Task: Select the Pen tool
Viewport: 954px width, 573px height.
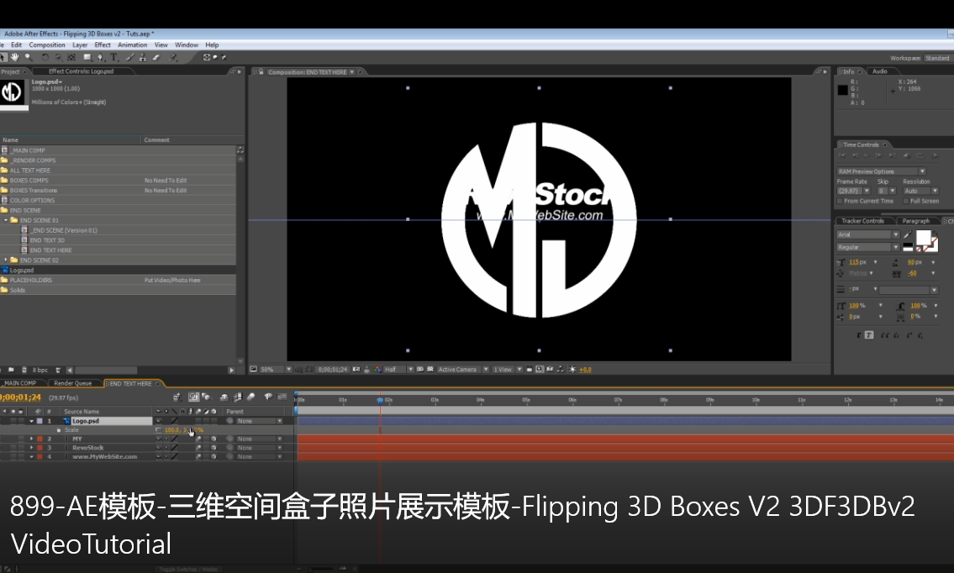Action: point(100,57)
